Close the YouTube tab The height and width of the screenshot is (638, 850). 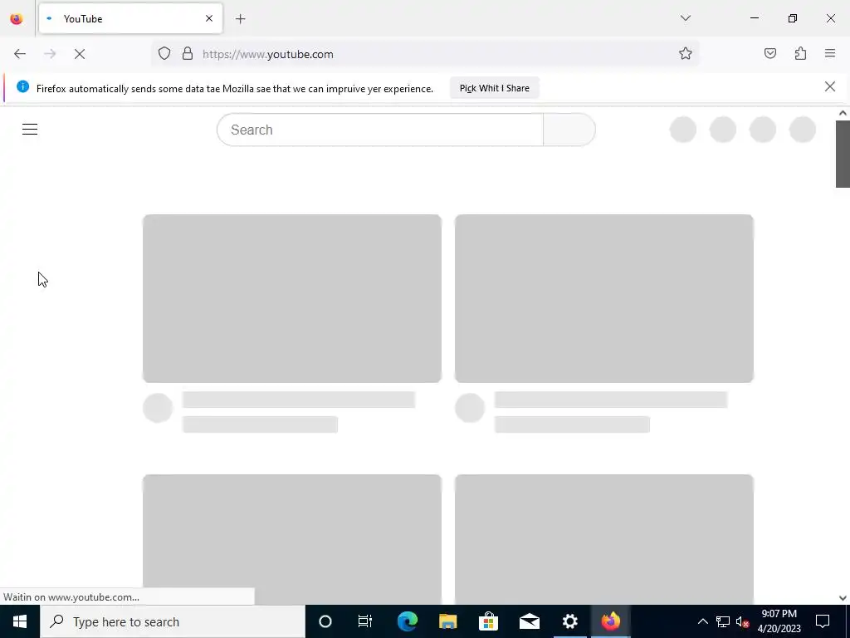coord(208,18)
